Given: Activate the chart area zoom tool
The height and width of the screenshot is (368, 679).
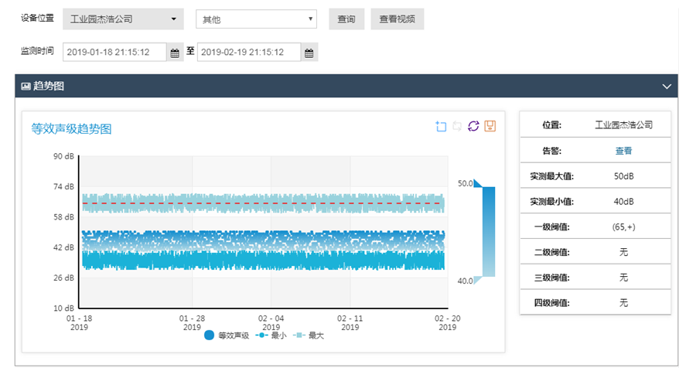Looking at the screenshot, I should pyautogui.click(x=441, y=126).
